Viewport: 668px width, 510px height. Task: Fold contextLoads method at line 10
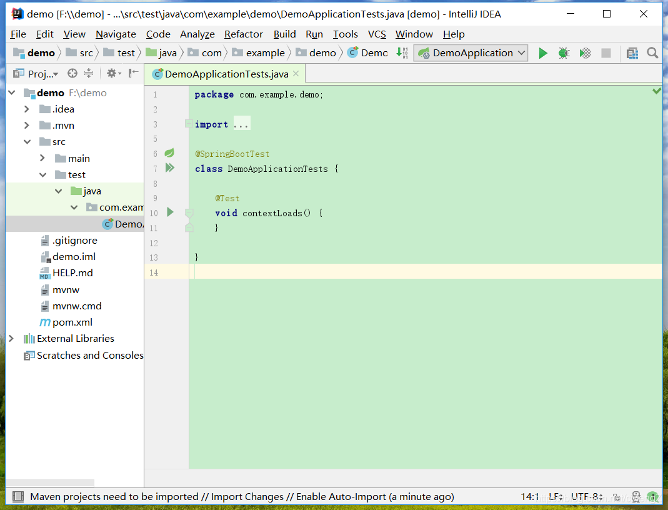[x=189, y=212]
